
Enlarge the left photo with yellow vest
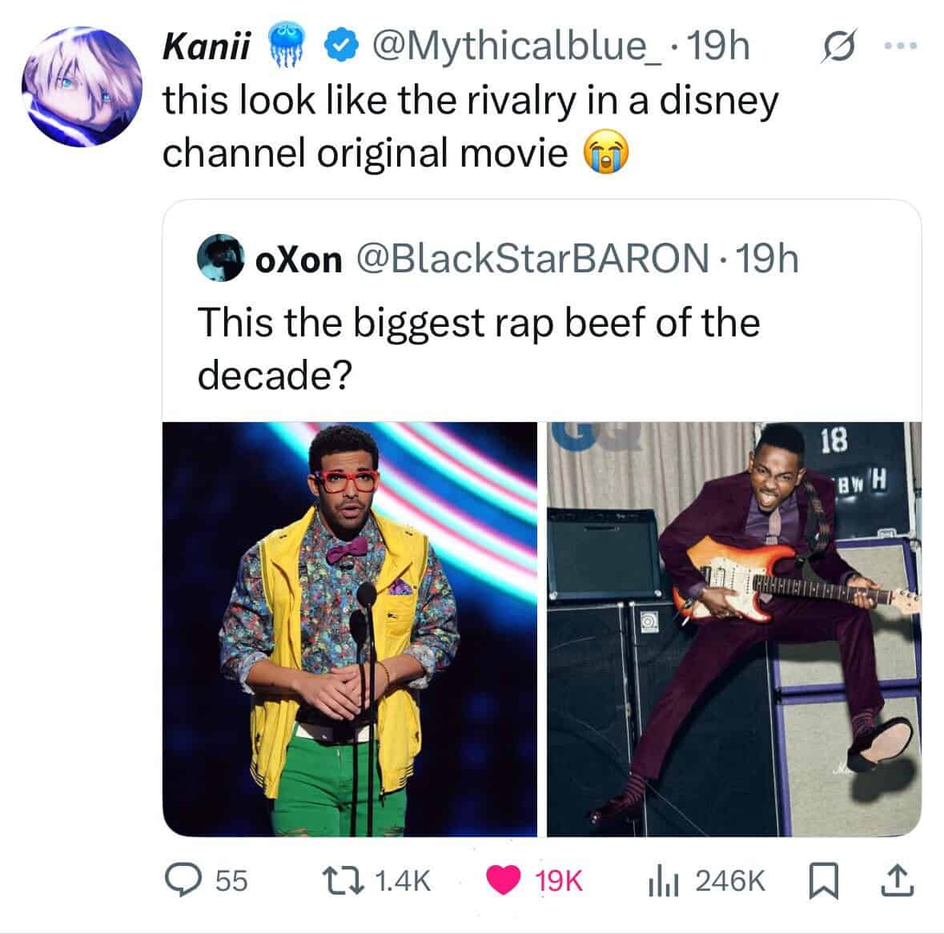[x=350, y=629]
